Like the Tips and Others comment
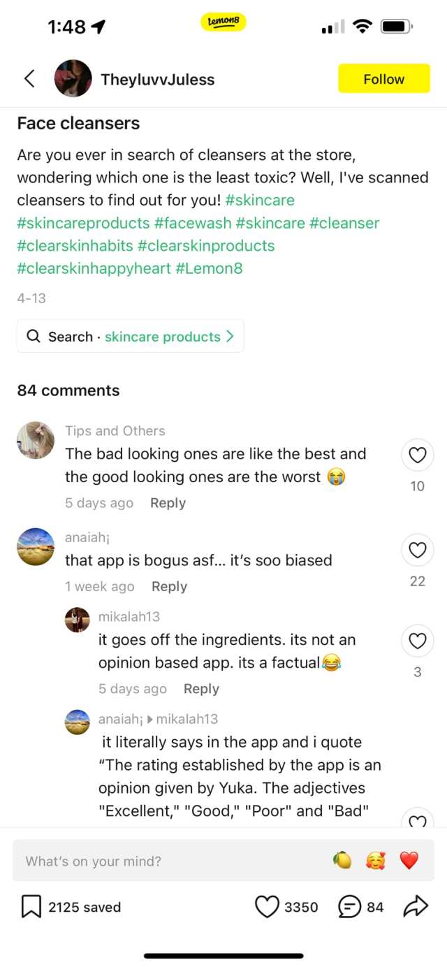Image resolution: width=447 pixels, height=967 pixels. (417, 456)
